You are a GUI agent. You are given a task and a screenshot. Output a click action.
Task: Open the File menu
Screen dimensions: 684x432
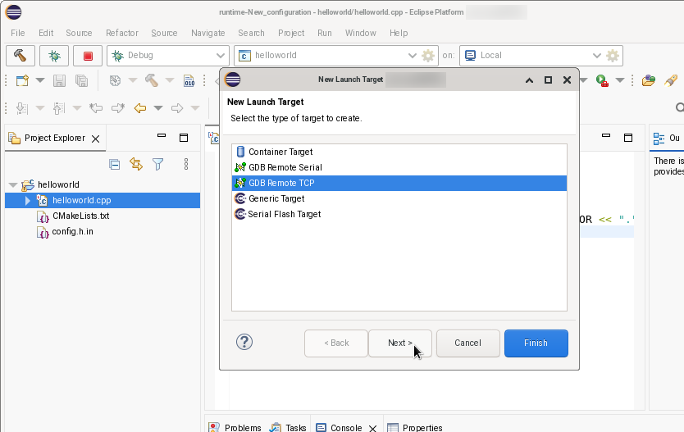coord(18,33)
